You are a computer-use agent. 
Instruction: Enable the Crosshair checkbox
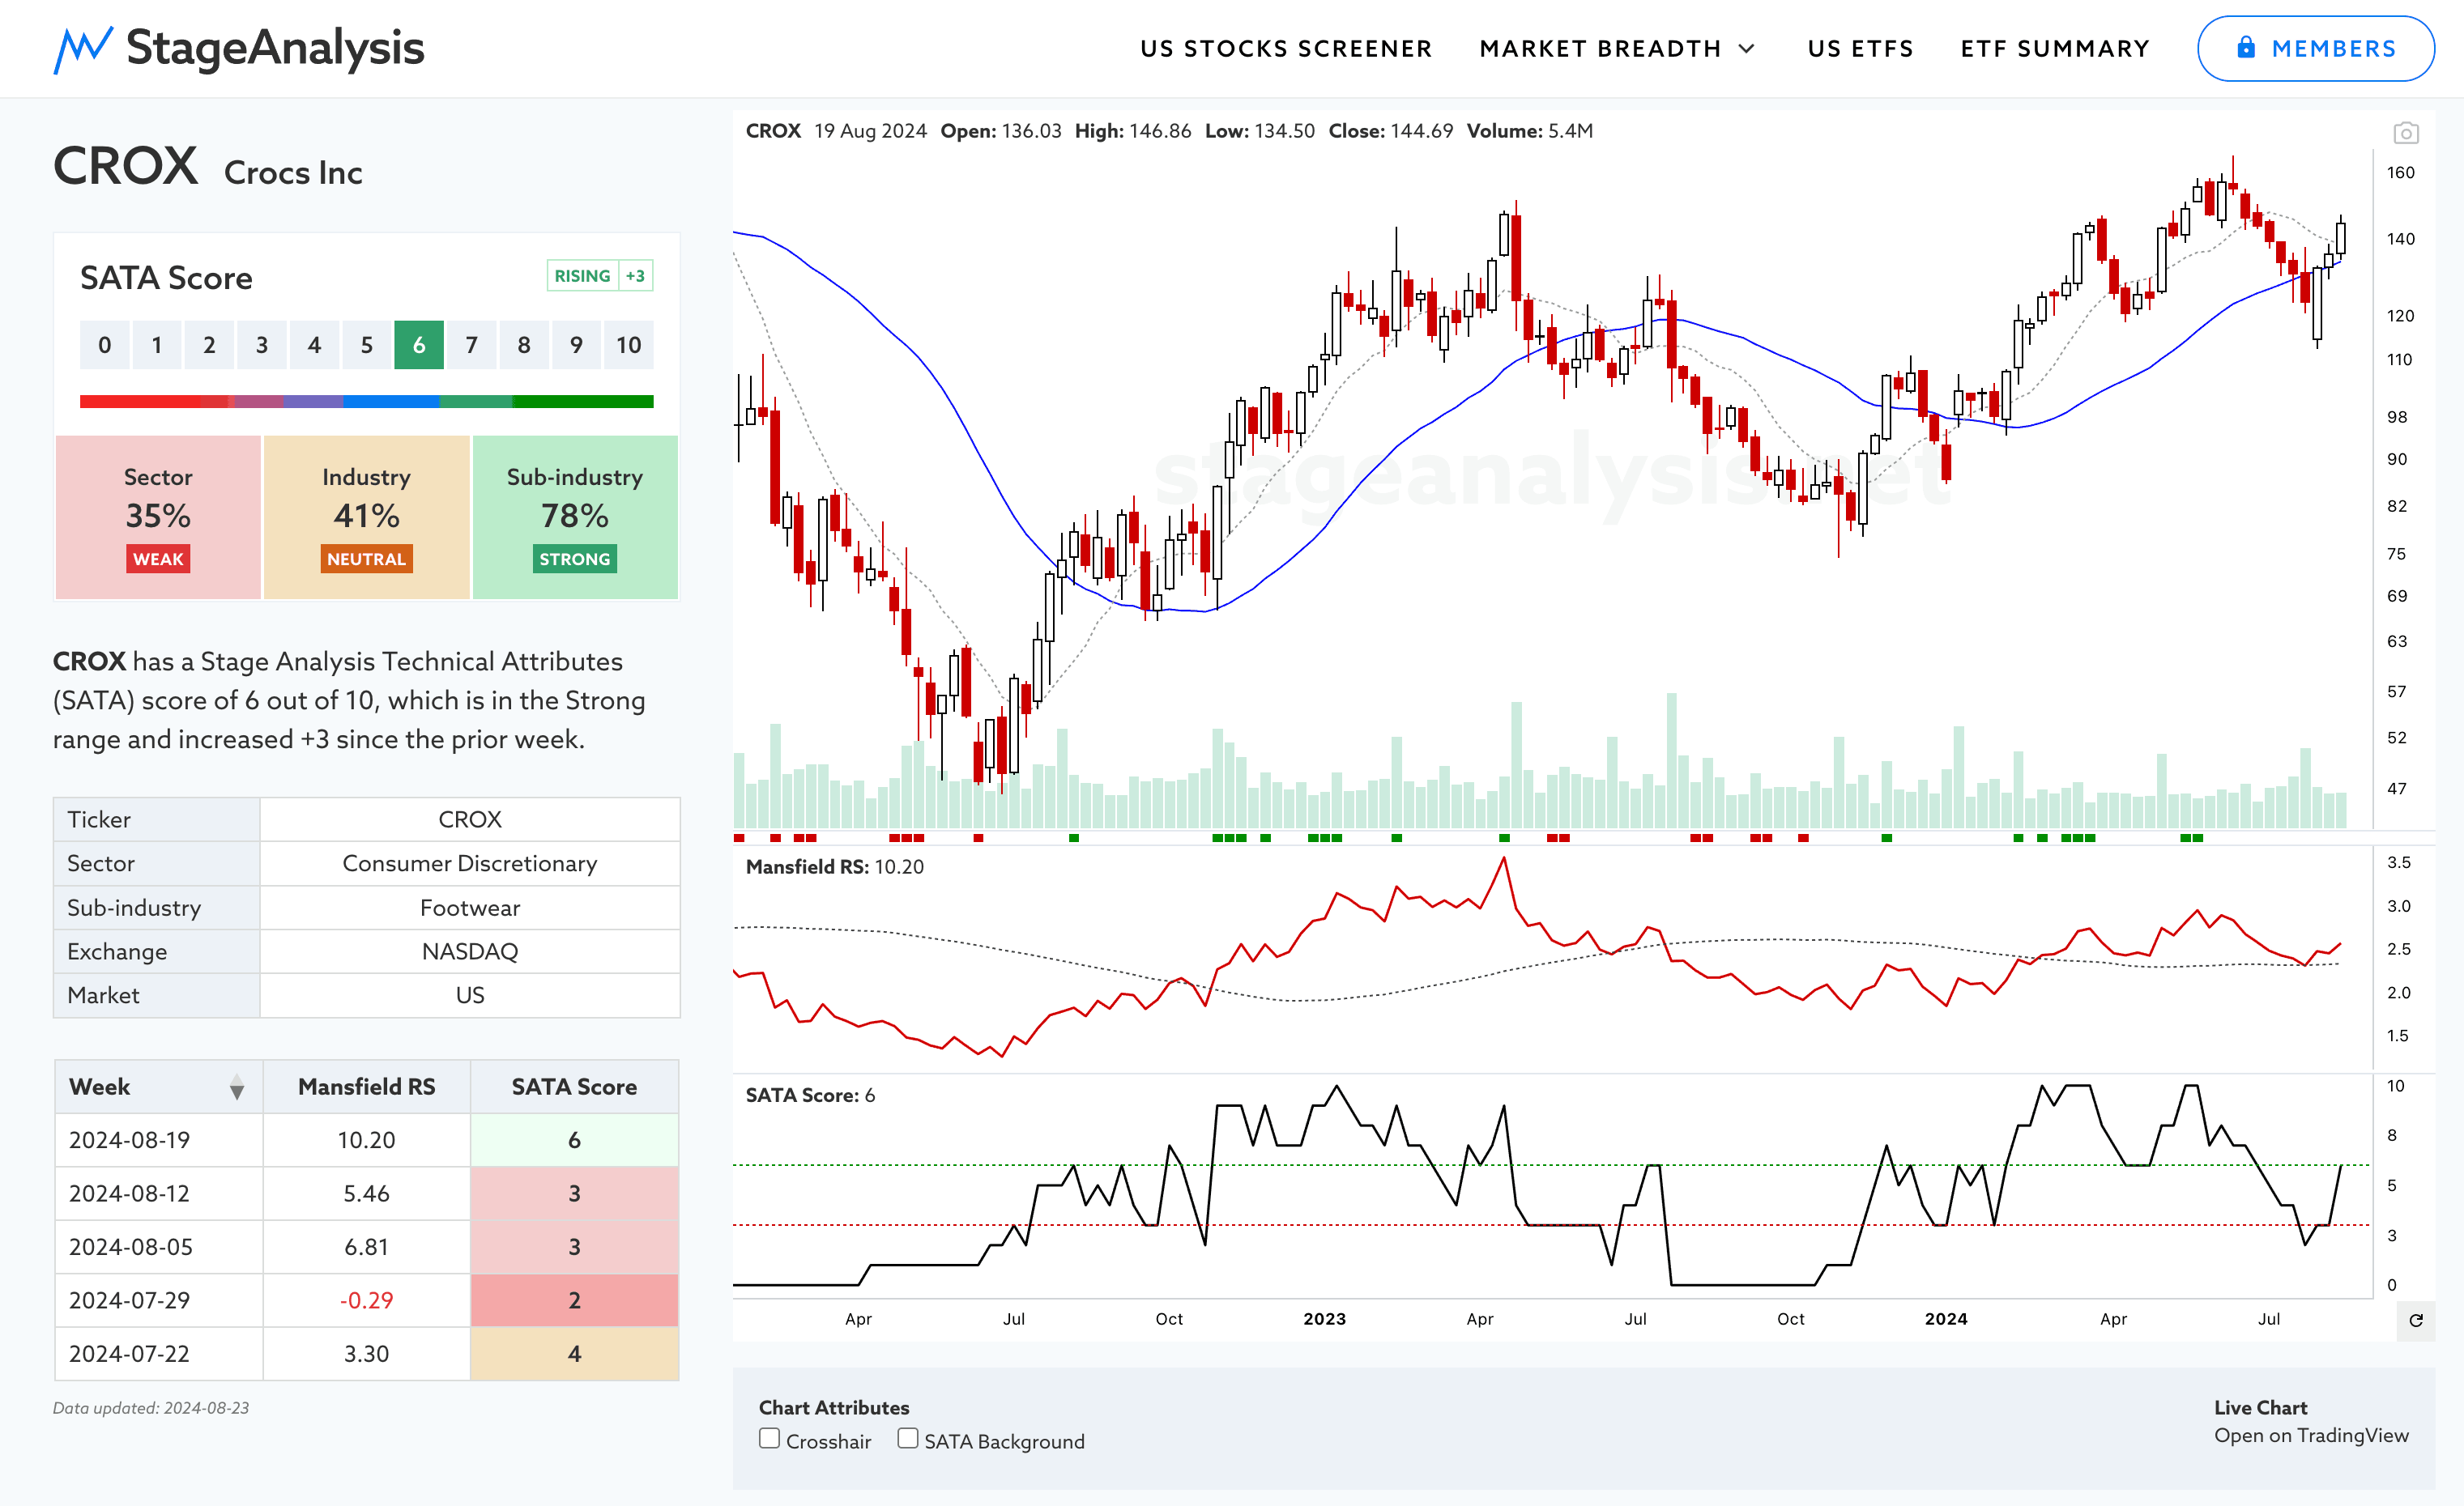pos(769,1439)
